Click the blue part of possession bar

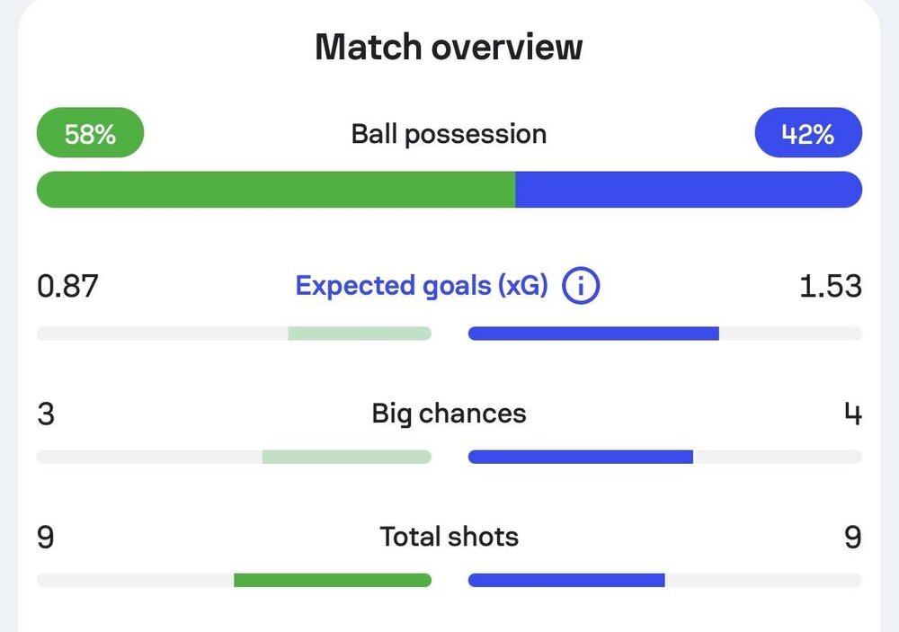click(x=689, y=190)
